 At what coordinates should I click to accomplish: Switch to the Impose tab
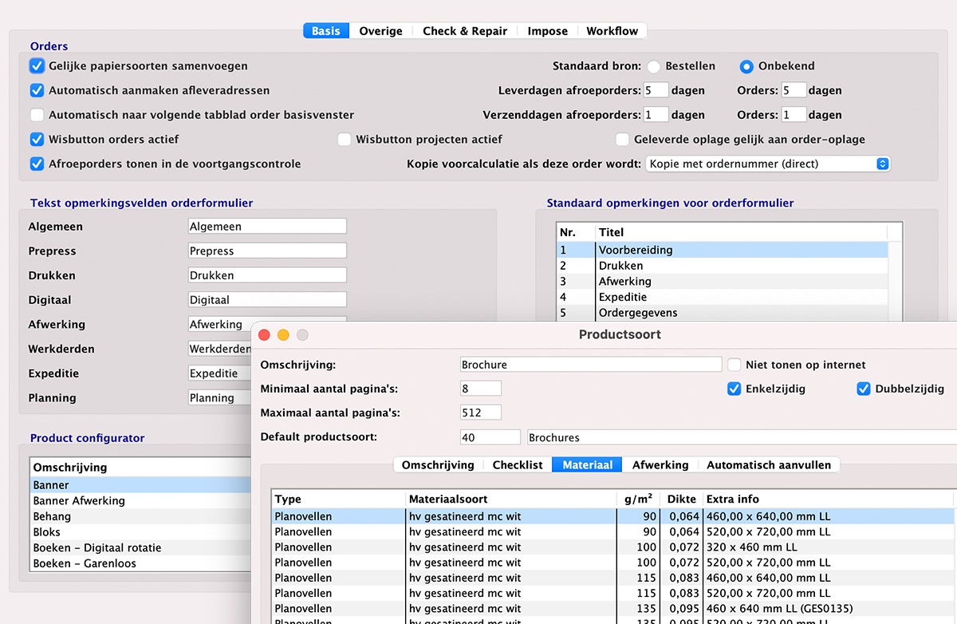point(547,31)
